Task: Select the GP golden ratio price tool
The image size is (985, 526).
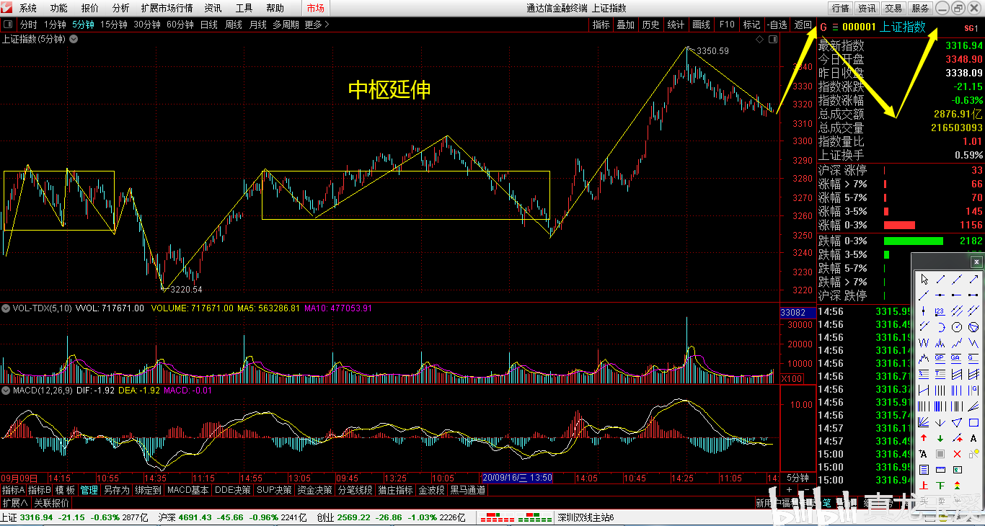Action: (x=940, y=357)
